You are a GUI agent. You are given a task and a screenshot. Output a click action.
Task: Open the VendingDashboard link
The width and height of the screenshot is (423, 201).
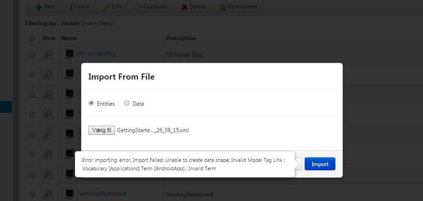(x=102, y=194)
